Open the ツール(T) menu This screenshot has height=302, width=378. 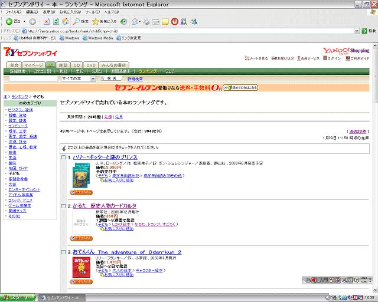92,12
